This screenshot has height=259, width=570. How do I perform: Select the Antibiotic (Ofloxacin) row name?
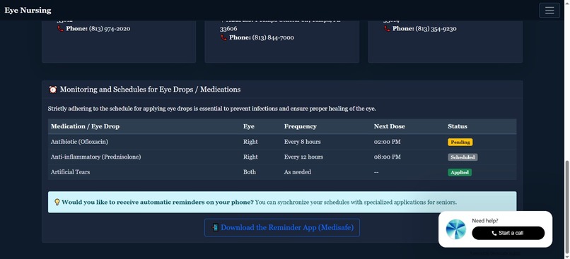(79, 142)
